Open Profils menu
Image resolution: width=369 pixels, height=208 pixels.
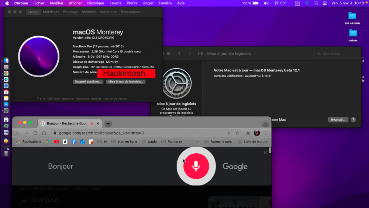click(x=132, y=3)
